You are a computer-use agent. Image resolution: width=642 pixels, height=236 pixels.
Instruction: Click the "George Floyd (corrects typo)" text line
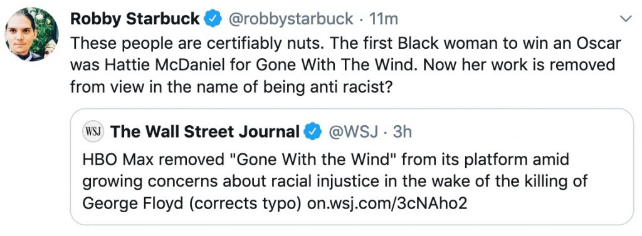click(192, 203)
